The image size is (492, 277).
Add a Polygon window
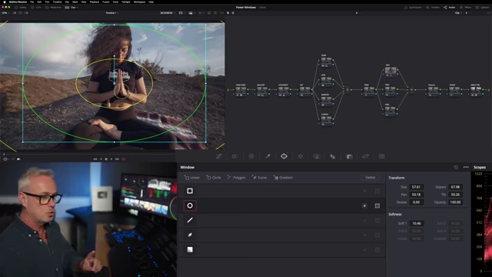click(x=236, y=178)
